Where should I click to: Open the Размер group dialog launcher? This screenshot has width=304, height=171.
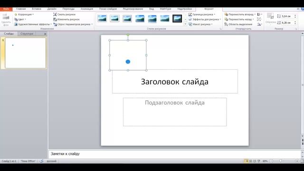click(x=296, y=29)
